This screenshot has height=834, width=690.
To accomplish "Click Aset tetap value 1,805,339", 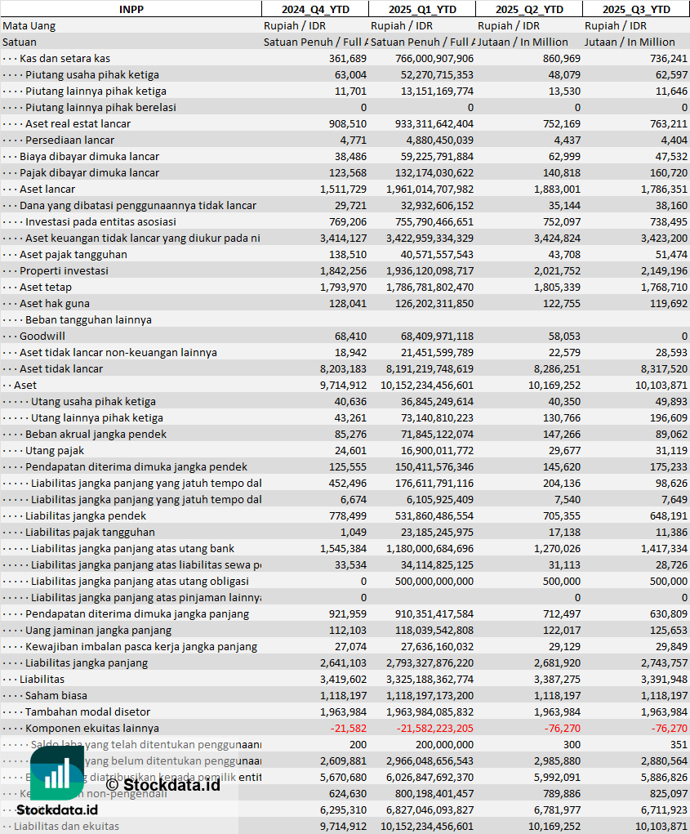I will click(557, 288).
